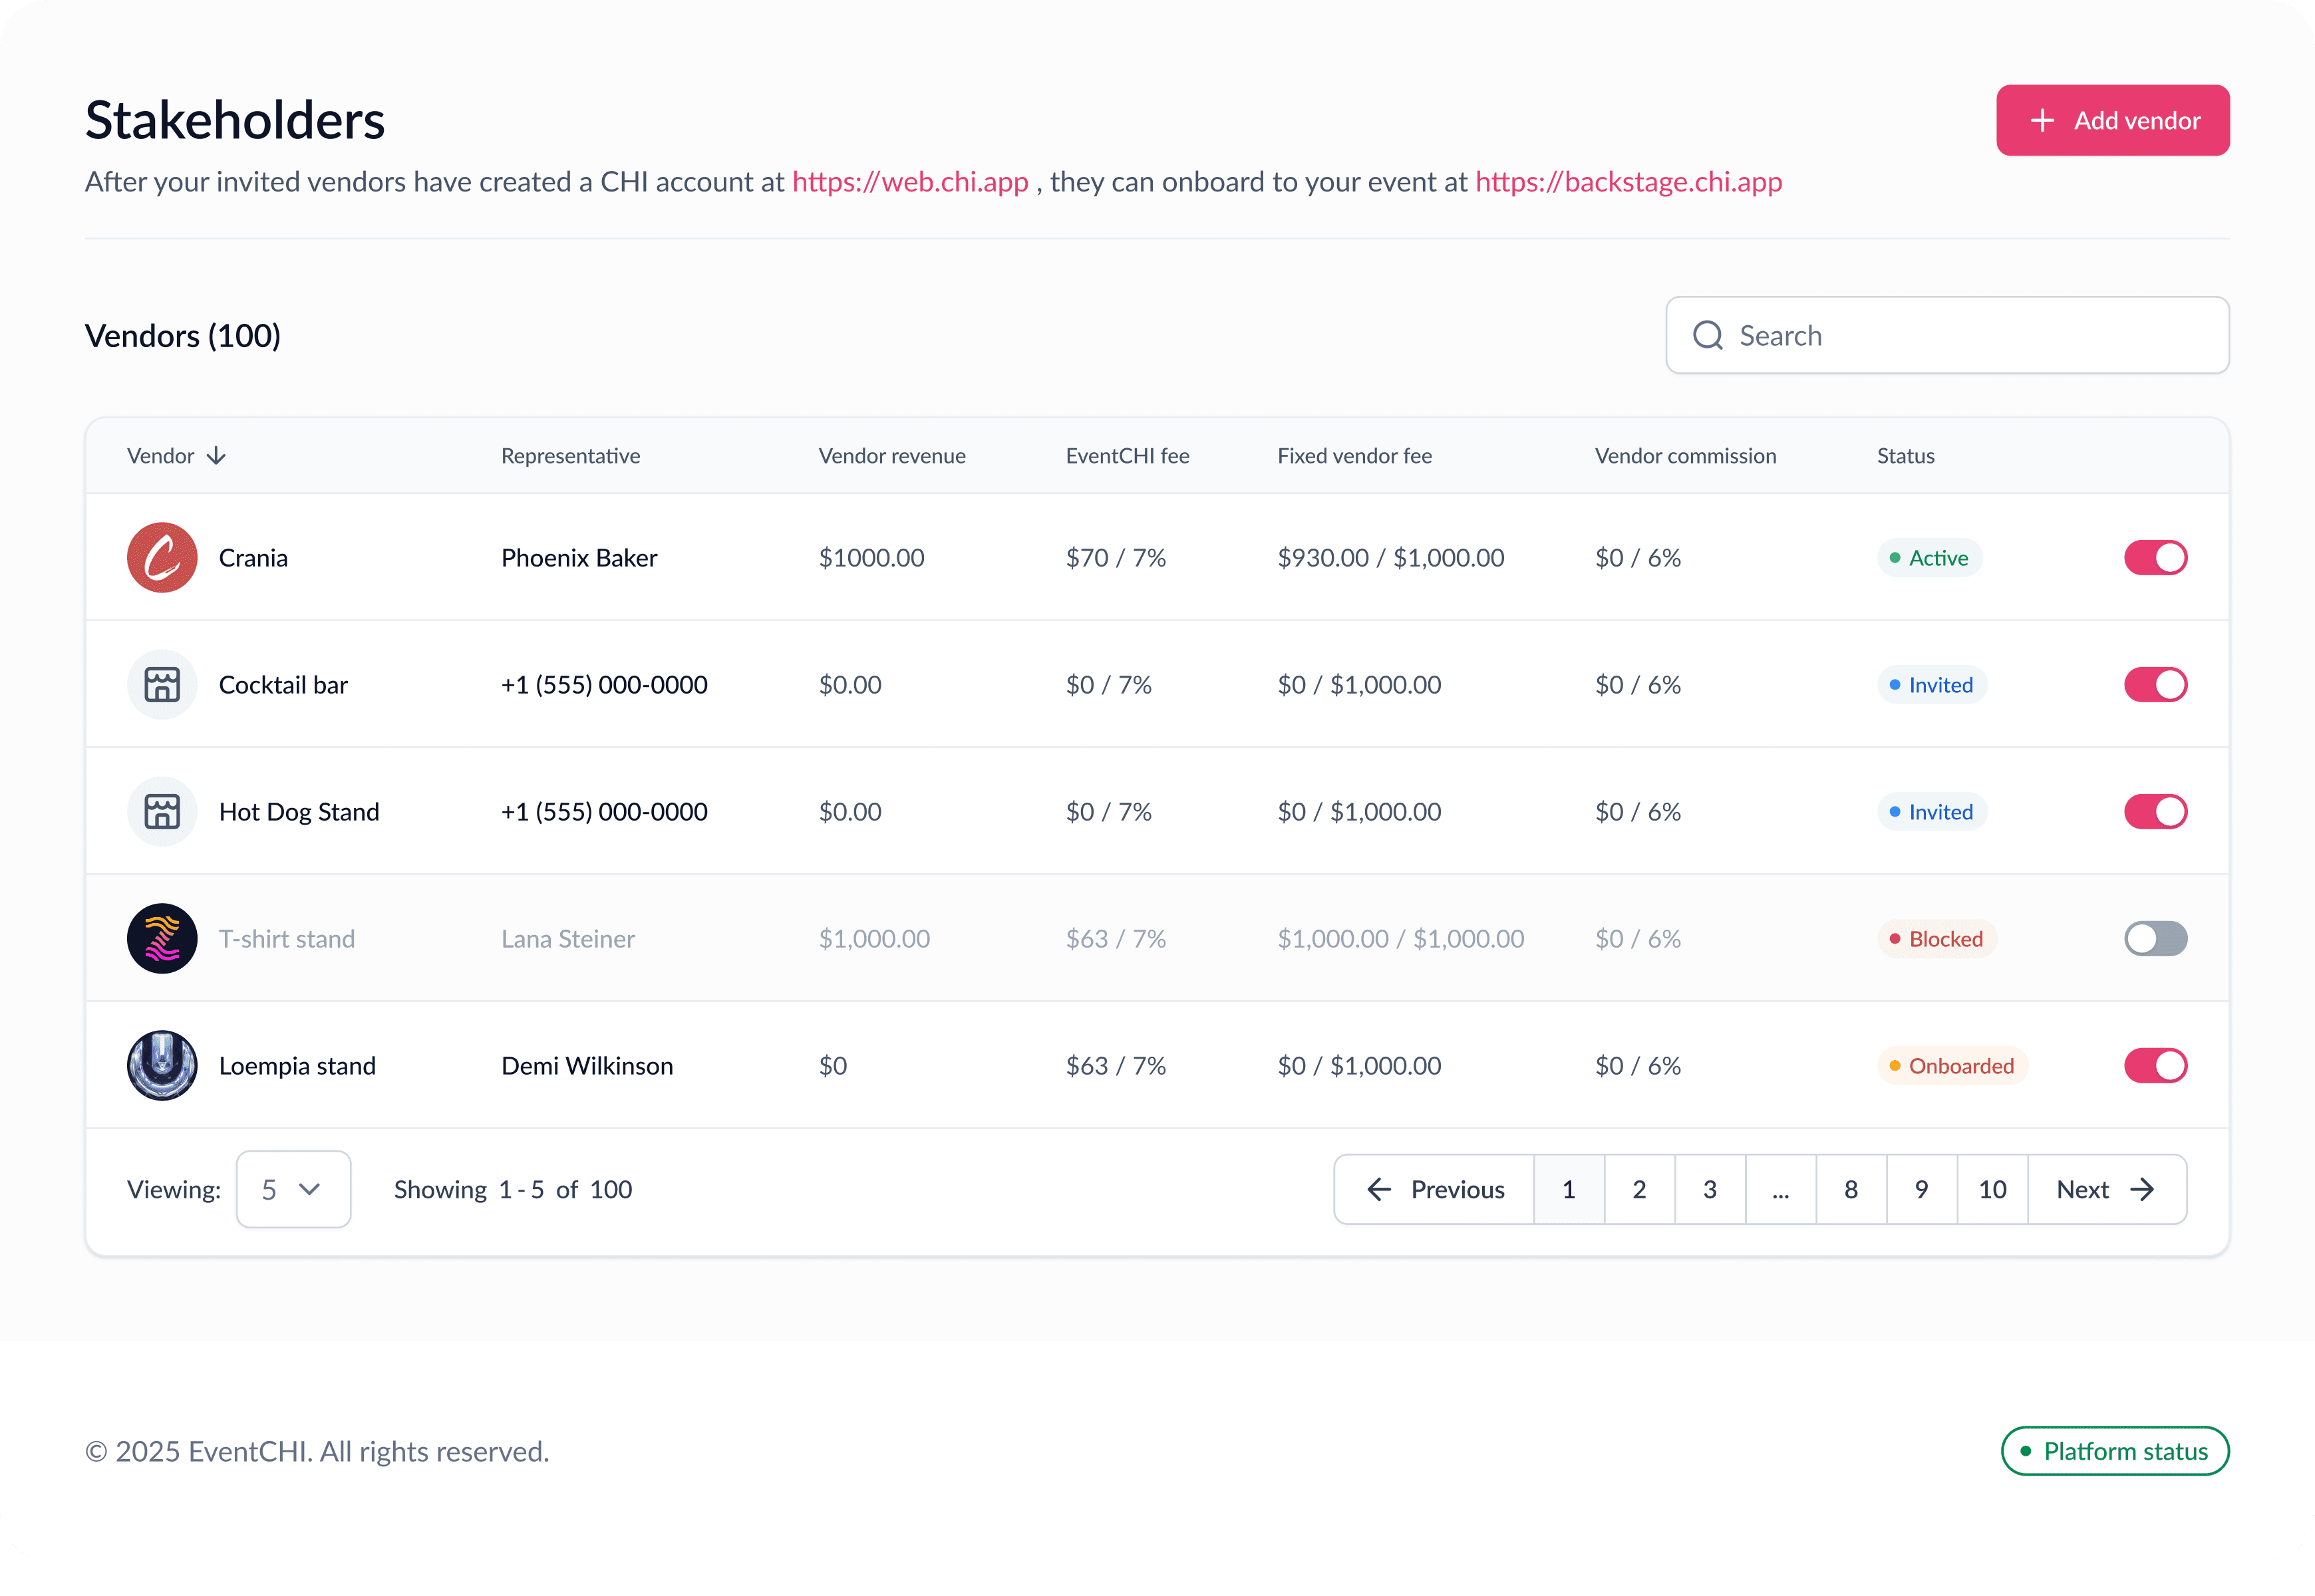Disable the Crania vendor toggle

2155,557
